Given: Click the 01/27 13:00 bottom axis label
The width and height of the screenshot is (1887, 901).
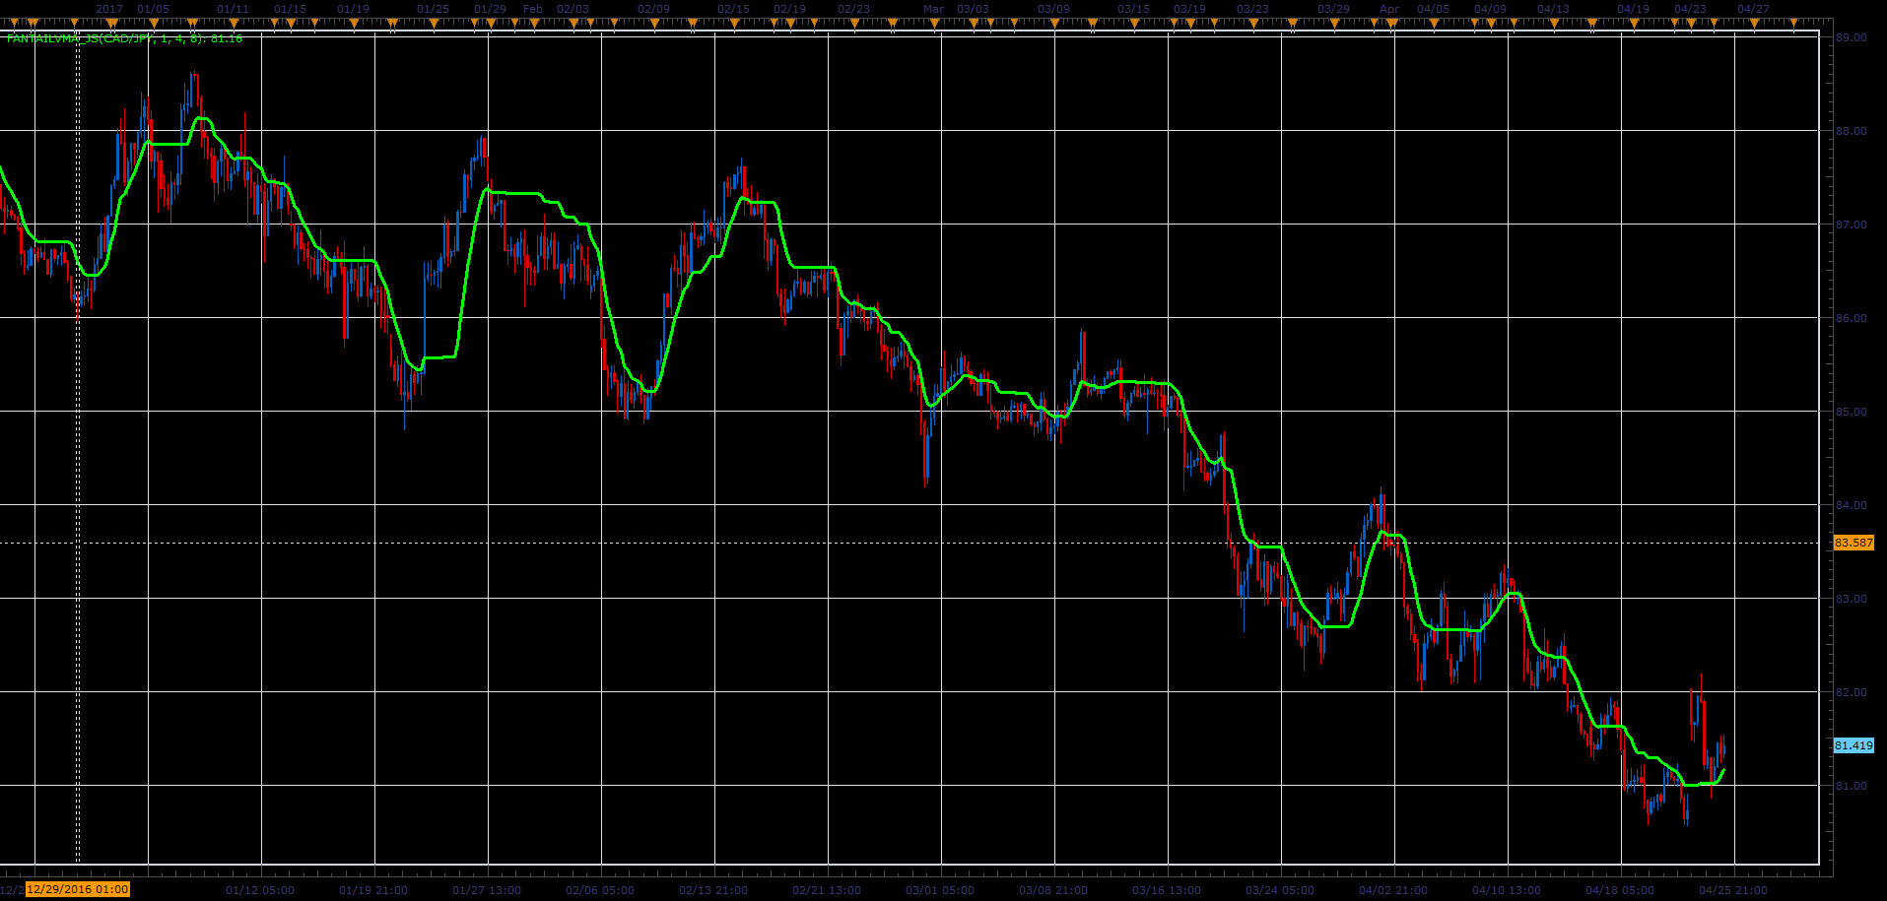Looking at the screenshot, I should coord(487,890).
